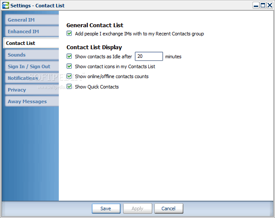Click the Apply button
This screenshot has width=275, height=218.
coord(137,209)
